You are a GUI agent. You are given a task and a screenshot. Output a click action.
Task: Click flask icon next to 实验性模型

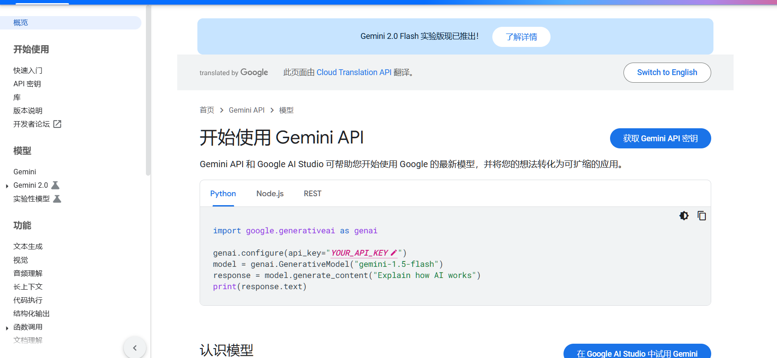(x=57, y=198)
